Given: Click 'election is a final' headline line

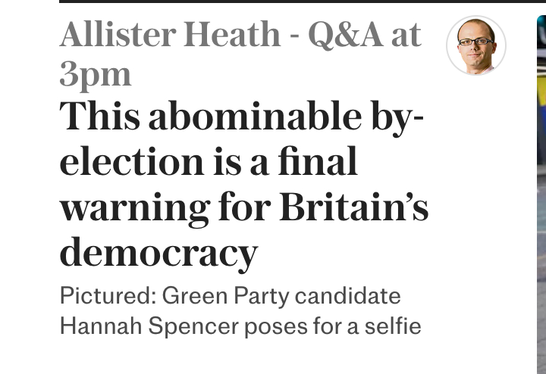Looking at the screenshot, I should pyautogui.click(x=208, y=162).
